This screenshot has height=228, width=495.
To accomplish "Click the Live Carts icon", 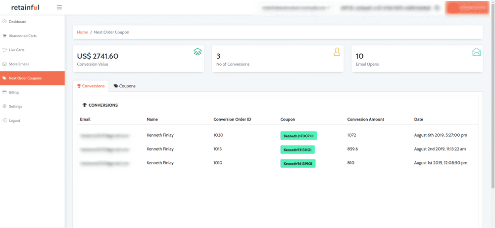I will [4, 50].
